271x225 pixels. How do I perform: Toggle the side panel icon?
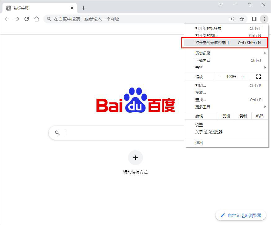(254, 19)
